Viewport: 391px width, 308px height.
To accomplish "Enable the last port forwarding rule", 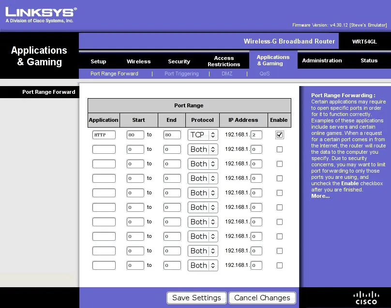I will [279, 265].
